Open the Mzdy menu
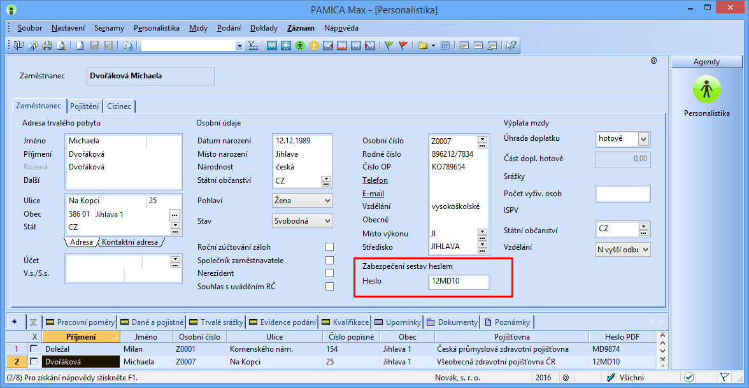 coord(197,28)
